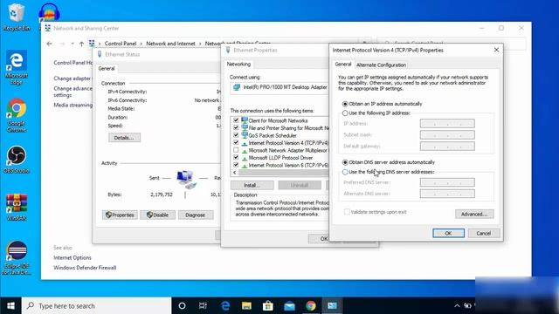Viewport: 559px width, 314px height.
Task: Click the up arrow in Control Panel
Action: point(81,44)
